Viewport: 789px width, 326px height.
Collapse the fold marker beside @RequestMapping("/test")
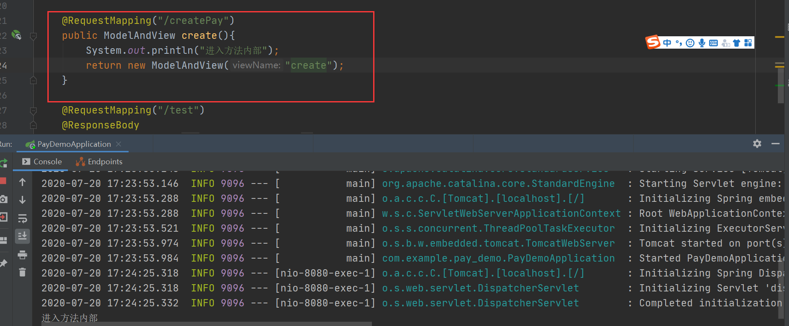pos(33,111)
